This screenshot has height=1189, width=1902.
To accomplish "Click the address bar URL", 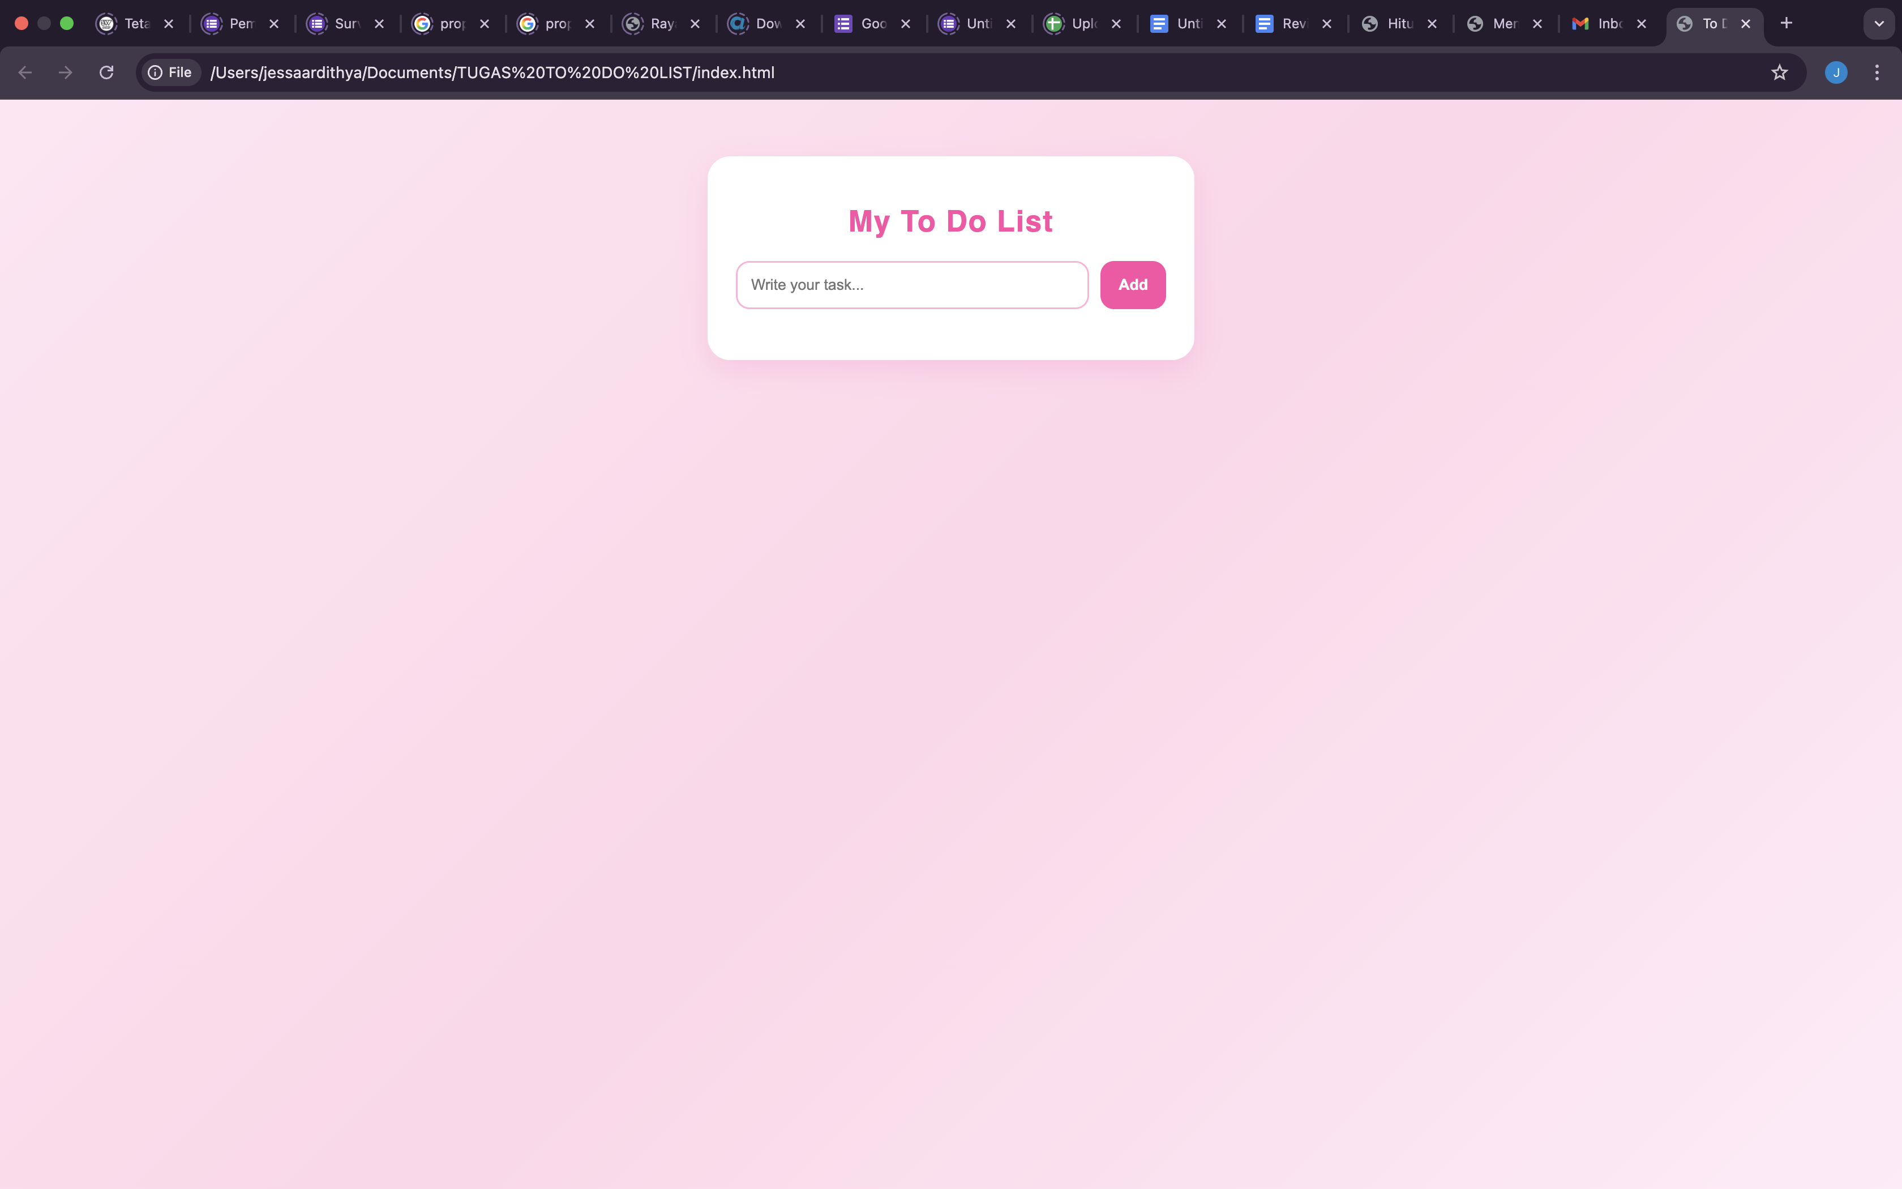I will (x=492, y=72).
